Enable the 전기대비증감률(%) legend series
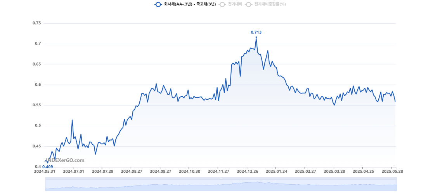440x194 pixels. click(265, 4)
